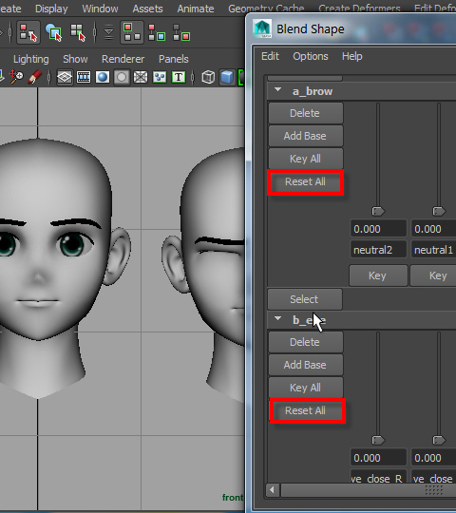The height and width of the screenshot is (513, 456).
Task: Click Reset All under a_brow
Action: click(306, 181)
